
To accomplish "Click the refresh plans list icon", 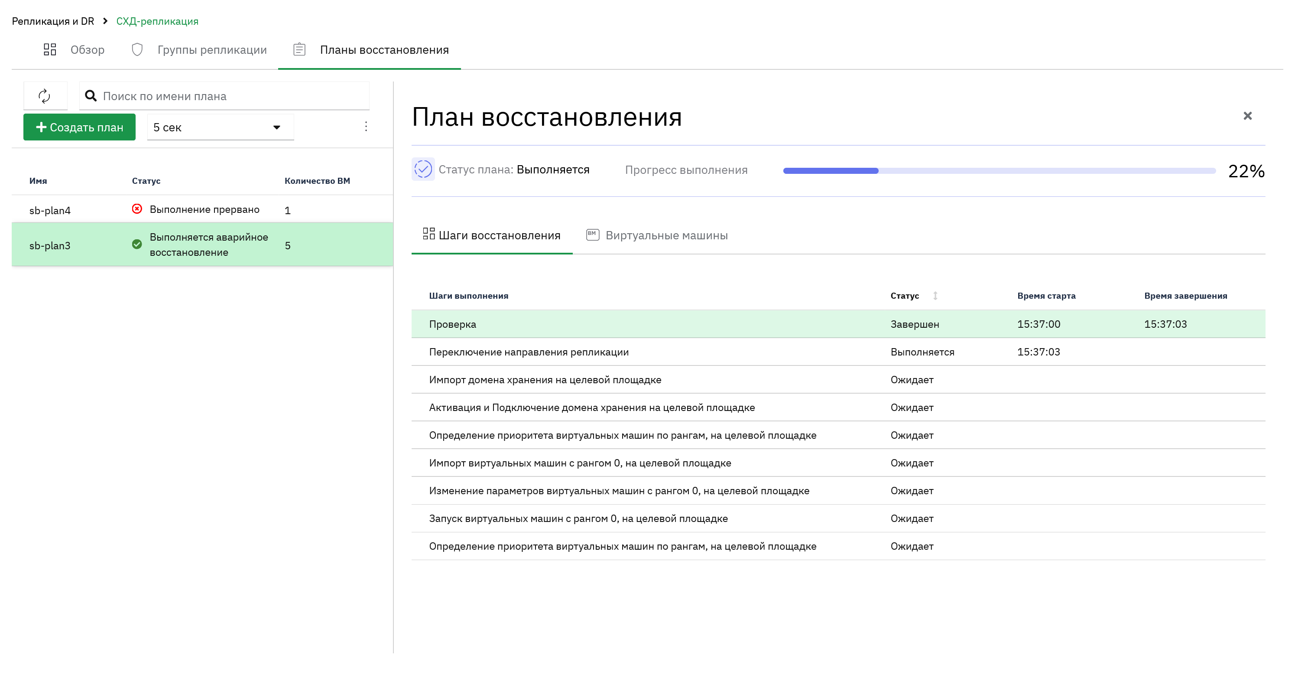I will tap(45, 95).
